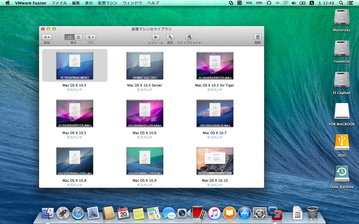Click the Resume (レジューム) play icon
Image resolution: width=359 pixels, height=224 pixels.
pos(156,37)
